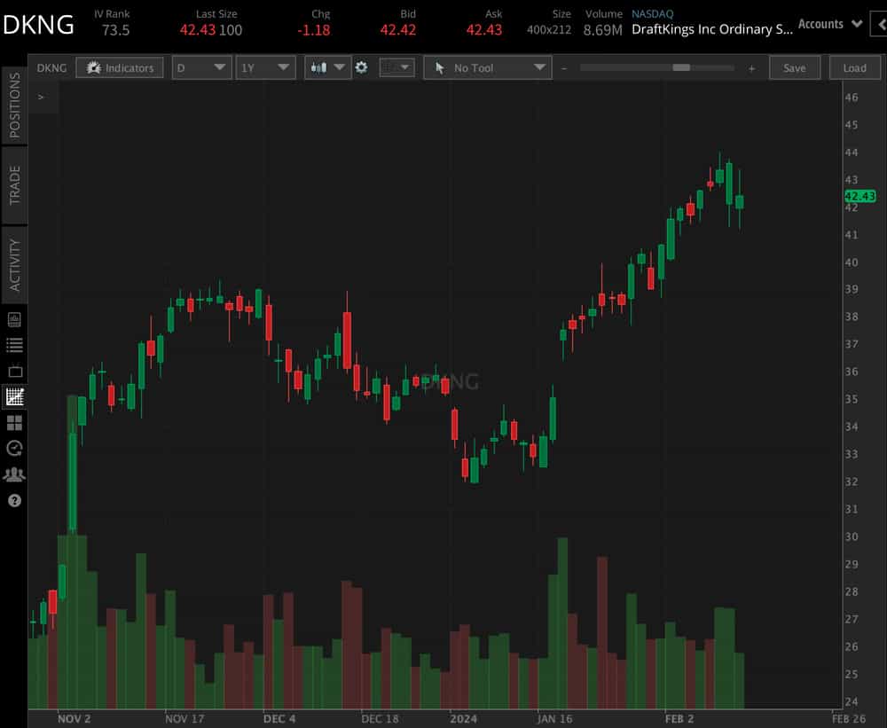Open the Indicators menu
This screenshot has width=887, height=728.
[120, 68]
